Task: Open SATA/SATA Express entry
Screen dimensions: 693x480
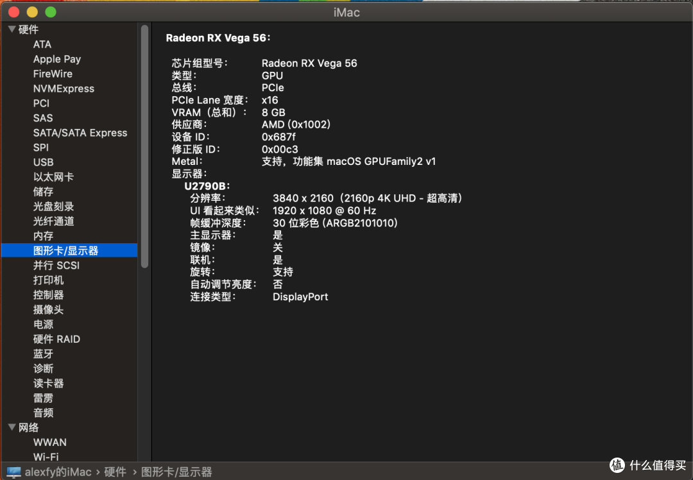Action: tap(80, 133)
